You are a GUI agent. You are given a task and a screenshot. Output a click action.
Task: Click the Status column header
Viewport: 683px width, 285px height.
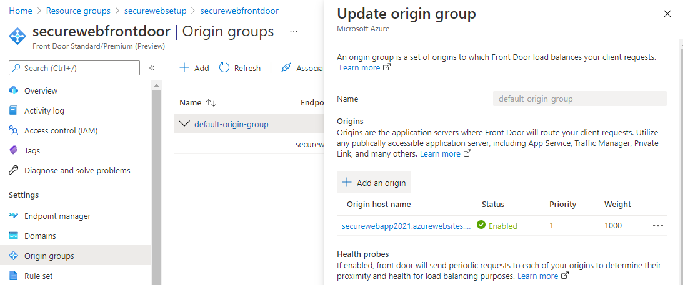493,204
